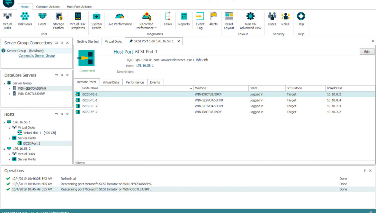Open the Hosts list icon
The width and height of the screenshot is (376, 213).
42,19
